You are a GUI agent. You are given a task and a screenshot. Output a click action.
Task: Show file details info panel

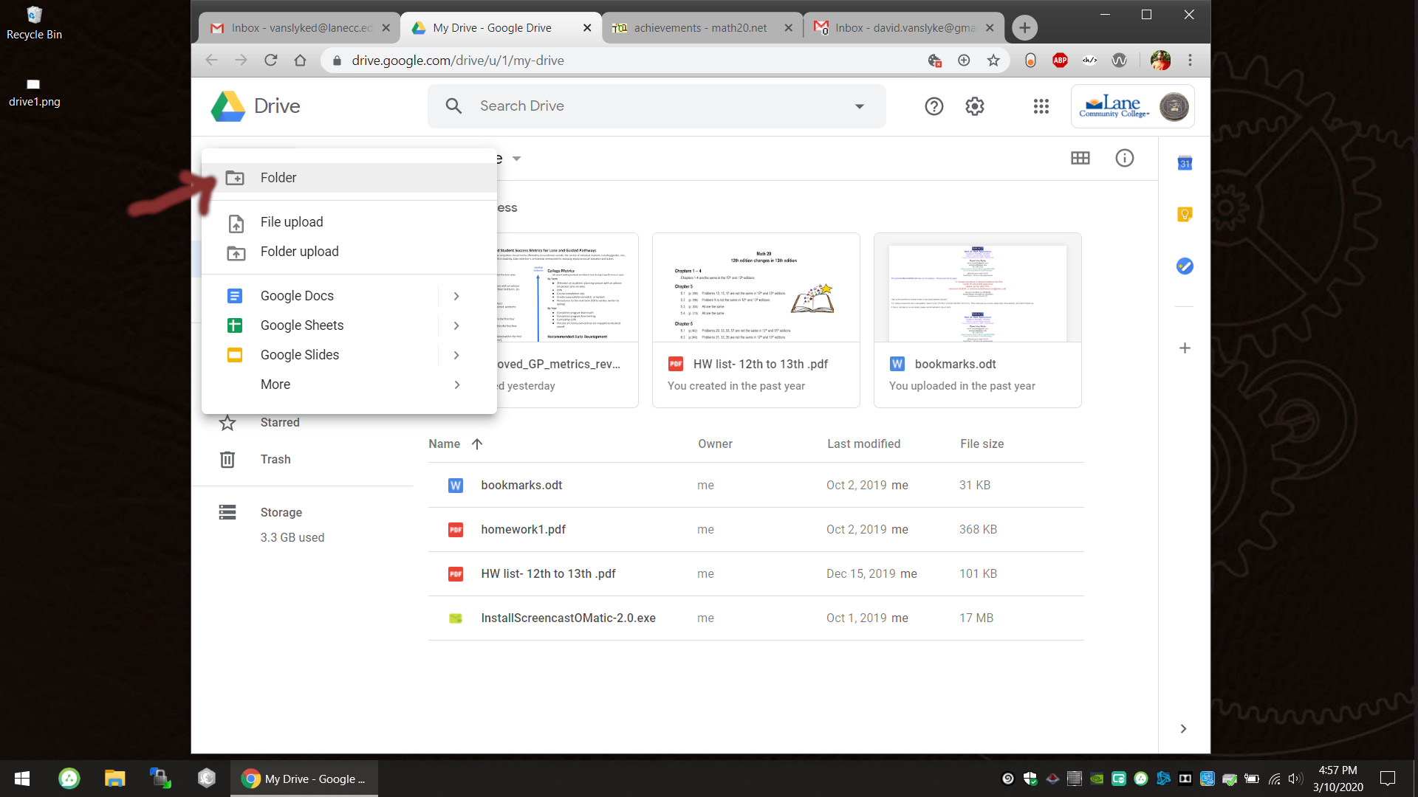pos(1125,158)
